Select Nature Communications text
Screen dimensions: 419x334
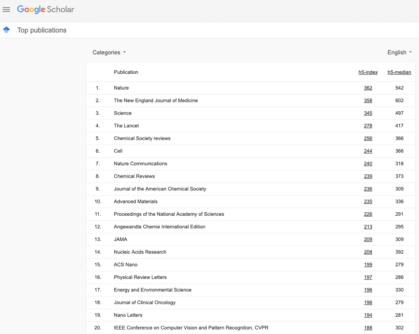pos(141,164)
